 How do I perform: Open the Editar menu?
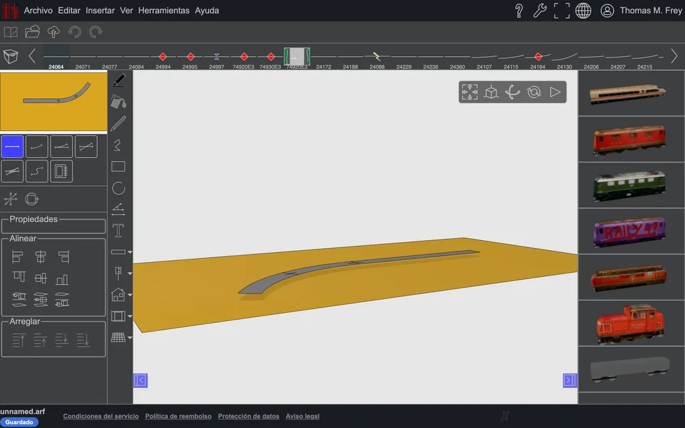[x=69, y=11]
